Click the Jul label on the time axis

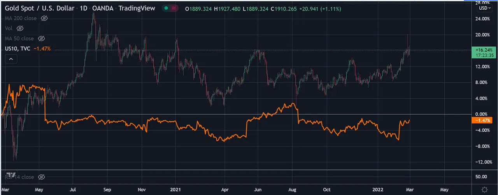[73, 190]
